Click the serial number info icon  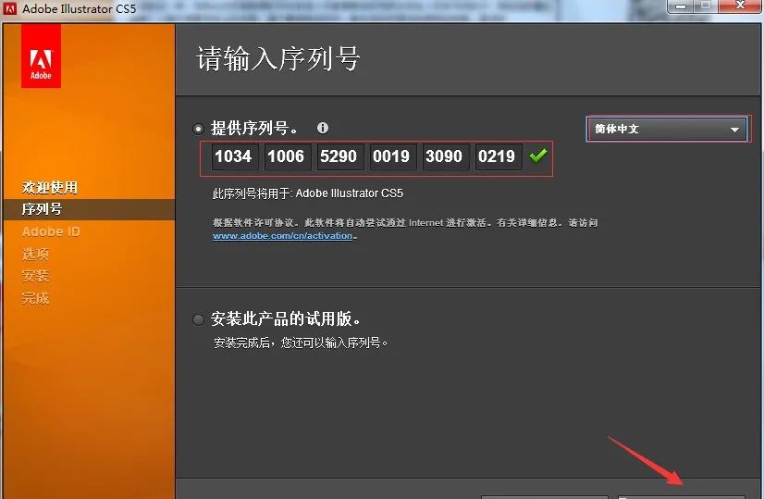[x=323, y=128]
